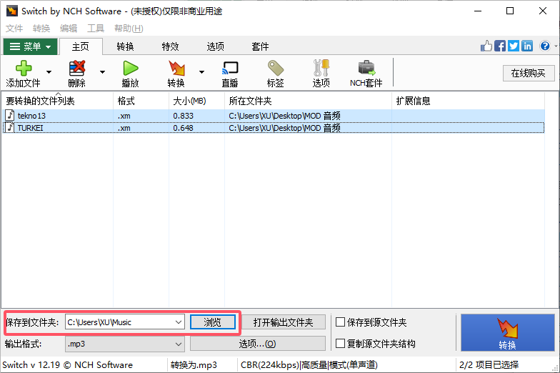This screenshot has width=560, height=373.
Task: Enable Copy source folder structure (复制源文件夹结构) checkbox
Action: pyautogui.click(x=340, y=343)
